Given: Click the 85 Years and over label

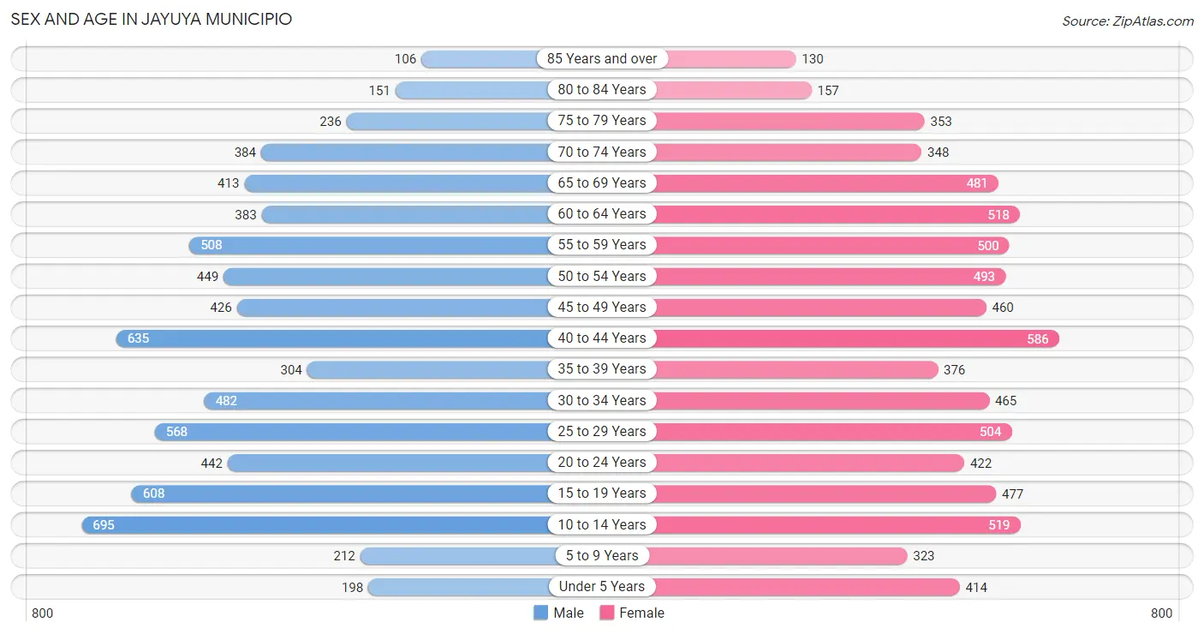Looking at the screenshot, I should point(602,59).
